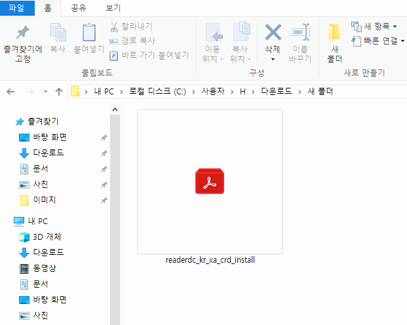The image size is (407, 325).
Task: Click the 즐겨찾기에 고정 pin icon
Action: tap(23, 32)
